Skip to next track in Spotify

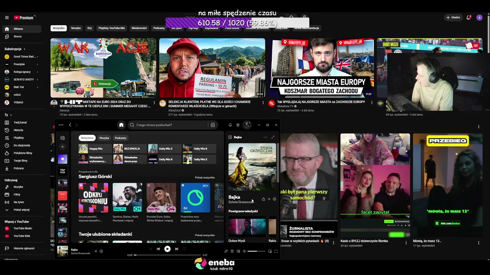176,249
